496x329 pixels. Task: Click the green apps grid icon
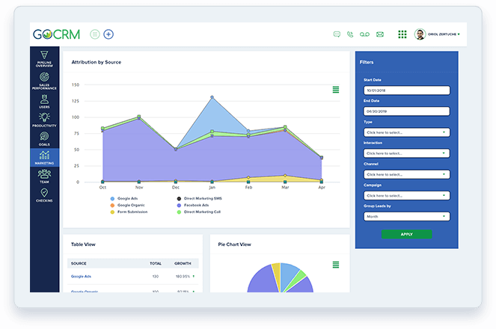click(x=402, y=34)
